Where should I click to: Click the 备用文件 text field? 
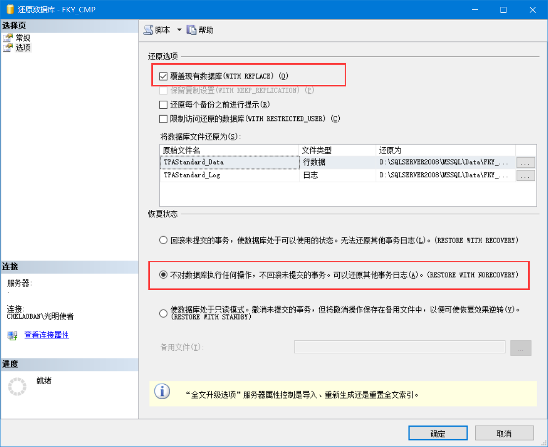point(399,346)
